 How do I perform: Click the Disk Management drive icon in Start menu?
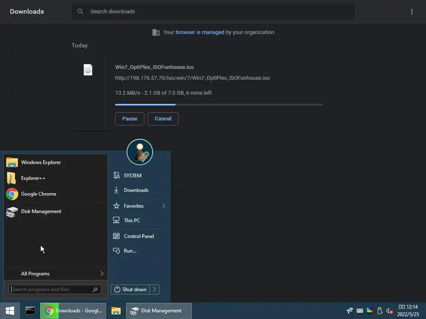12,212
